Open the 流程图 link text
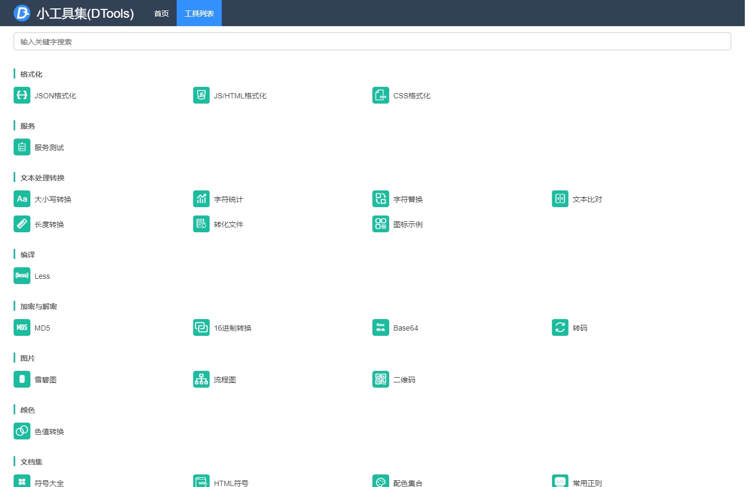The height and width of the screenshot is (487, 749). pyautogui.click(x=225, y=380)
